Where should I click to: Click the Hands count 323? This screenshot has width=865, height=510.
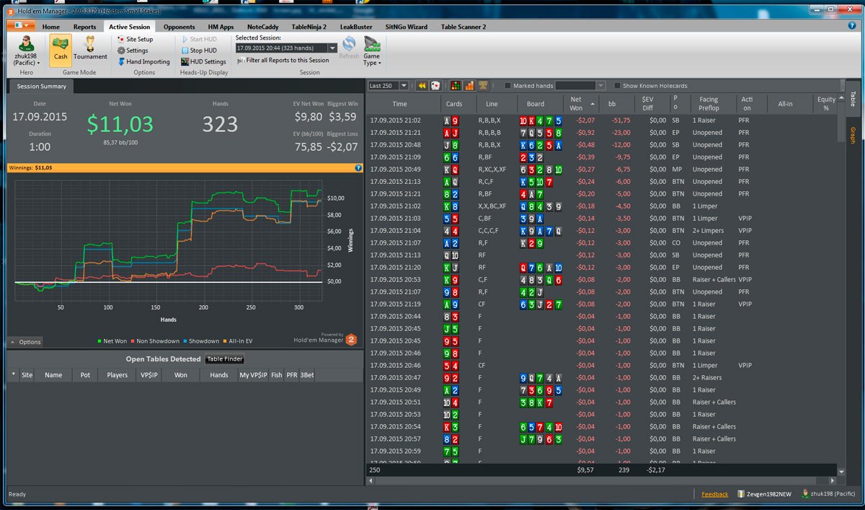pos(220,124)
